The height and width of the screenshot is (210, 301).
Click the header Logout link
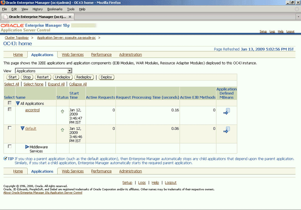290,31
